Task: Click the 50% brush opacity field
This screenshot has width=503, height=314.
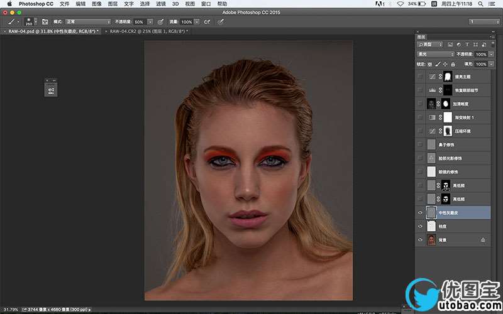Action: click(x=139, y=21)
